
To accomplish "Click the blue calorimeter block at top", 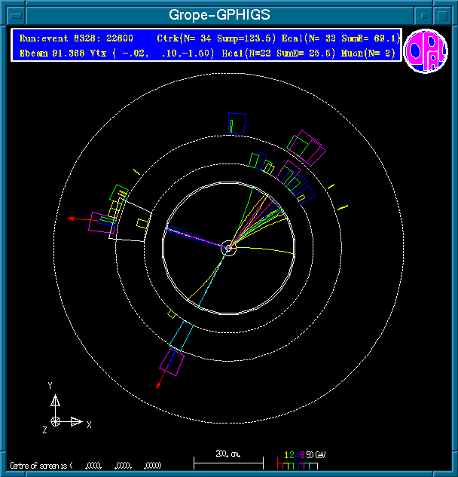I will [x=238, y=123].
